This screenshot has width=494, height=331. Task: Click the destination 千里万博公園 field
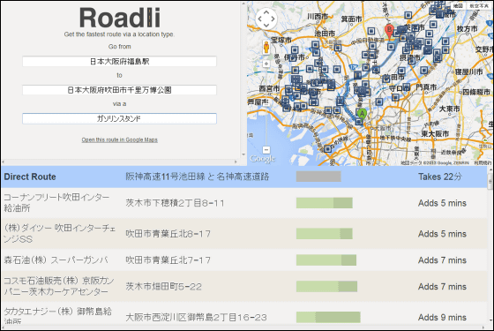coord(119,90)
